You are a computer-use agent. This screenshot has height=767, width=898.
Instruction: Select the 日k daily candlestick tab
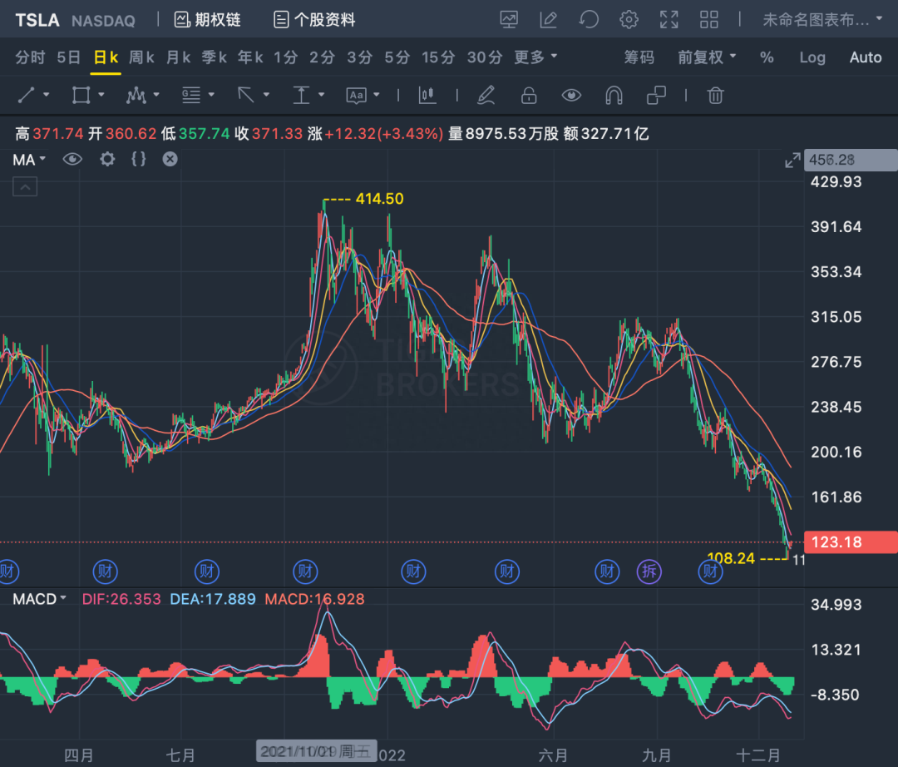click(106, 57)
